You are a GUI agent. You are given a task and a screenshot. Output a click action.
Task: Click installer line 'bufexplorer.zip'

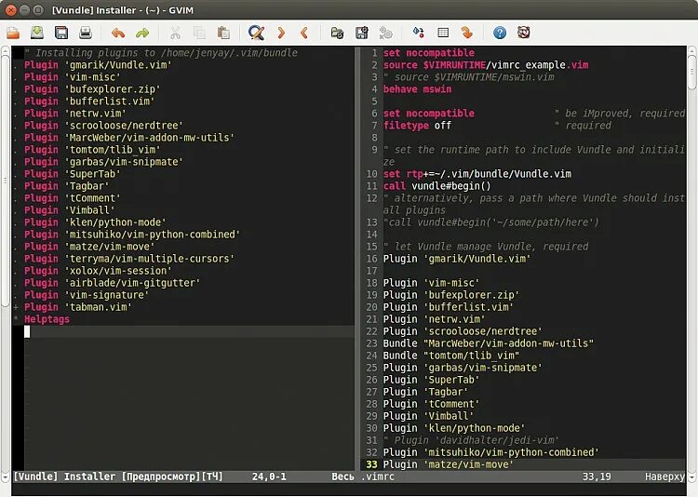pos(92,89)
